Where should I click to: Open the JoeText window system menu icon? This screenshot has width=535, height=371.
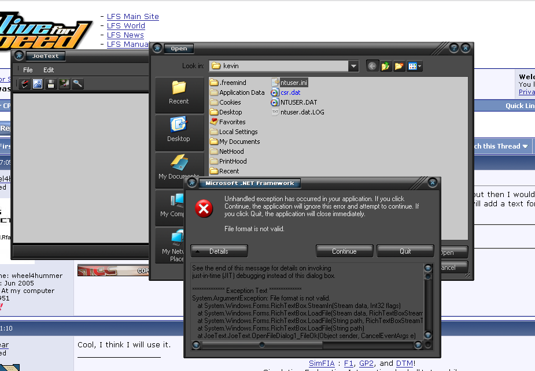tap(19, 55)
